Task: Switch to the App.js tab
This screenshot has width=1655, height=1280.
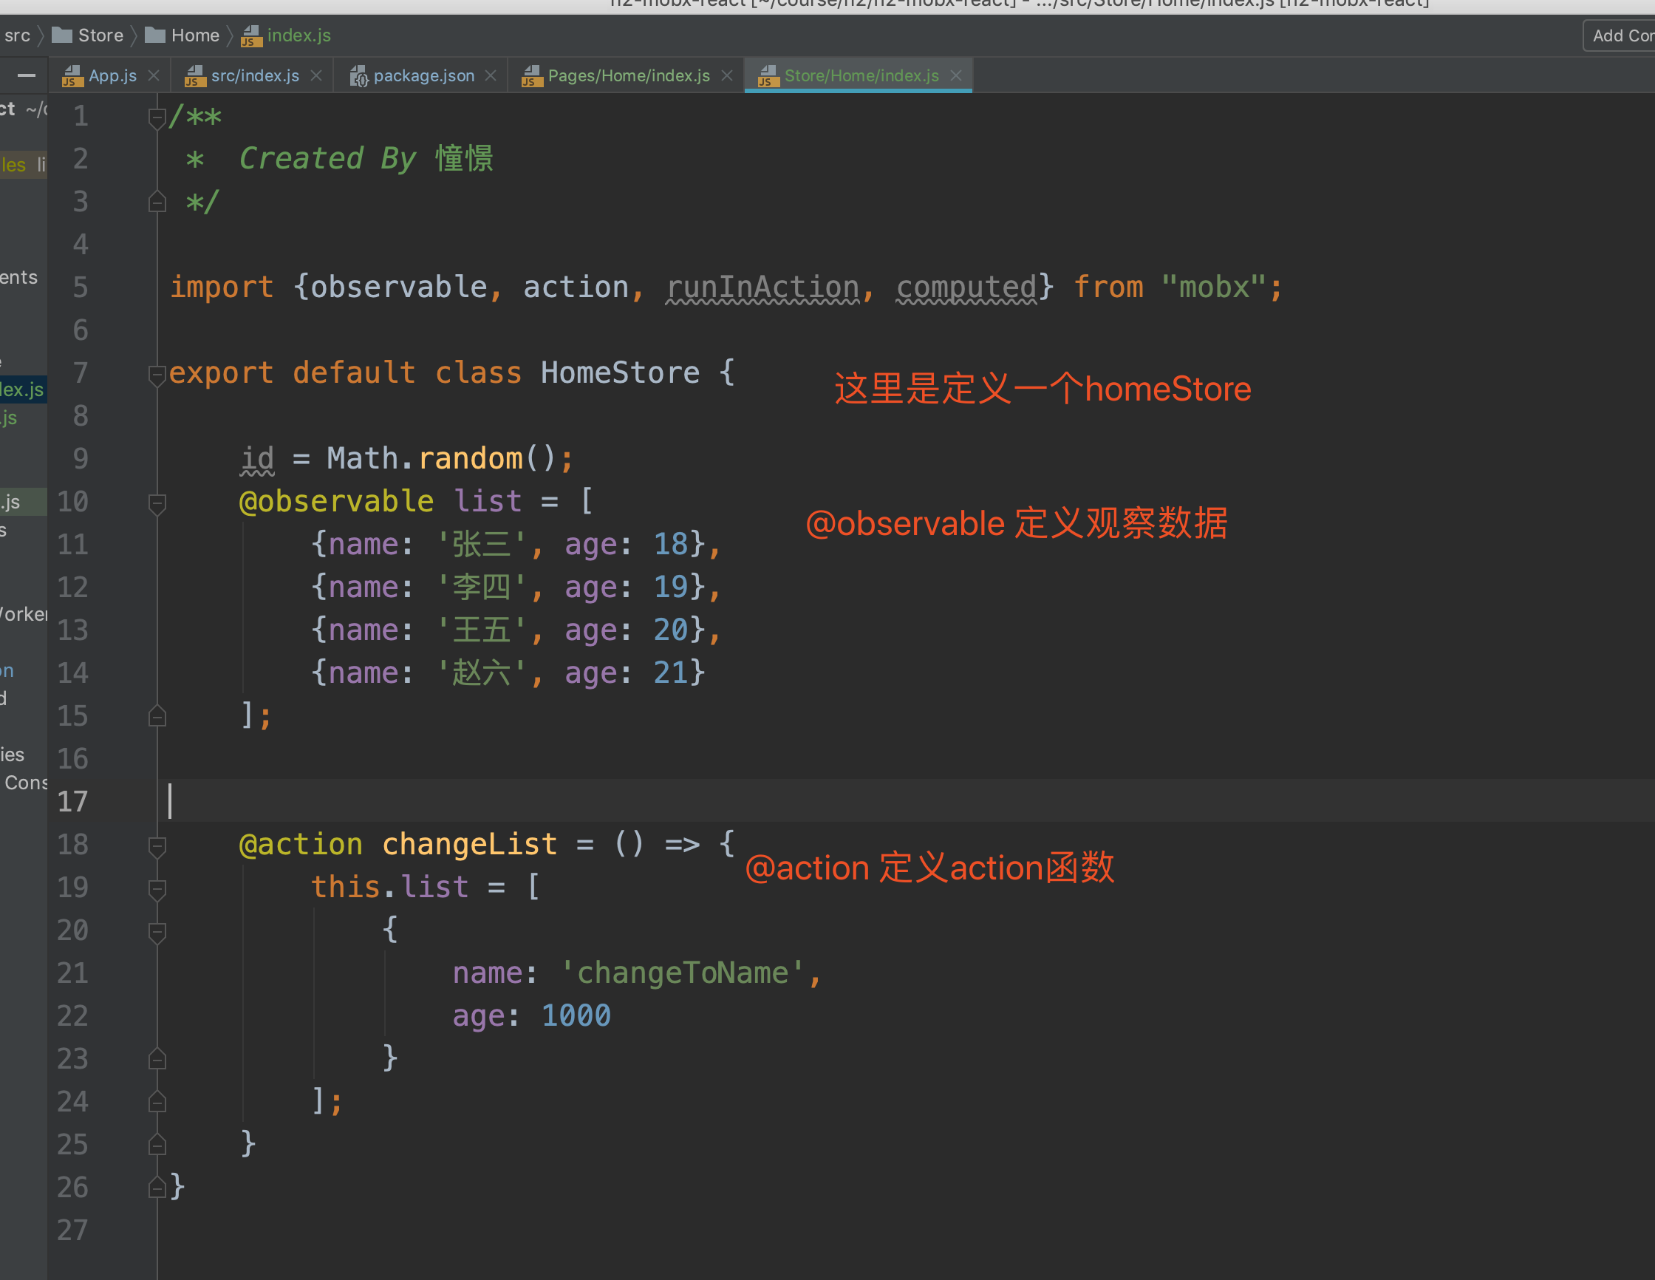Action: coord(112,76)
